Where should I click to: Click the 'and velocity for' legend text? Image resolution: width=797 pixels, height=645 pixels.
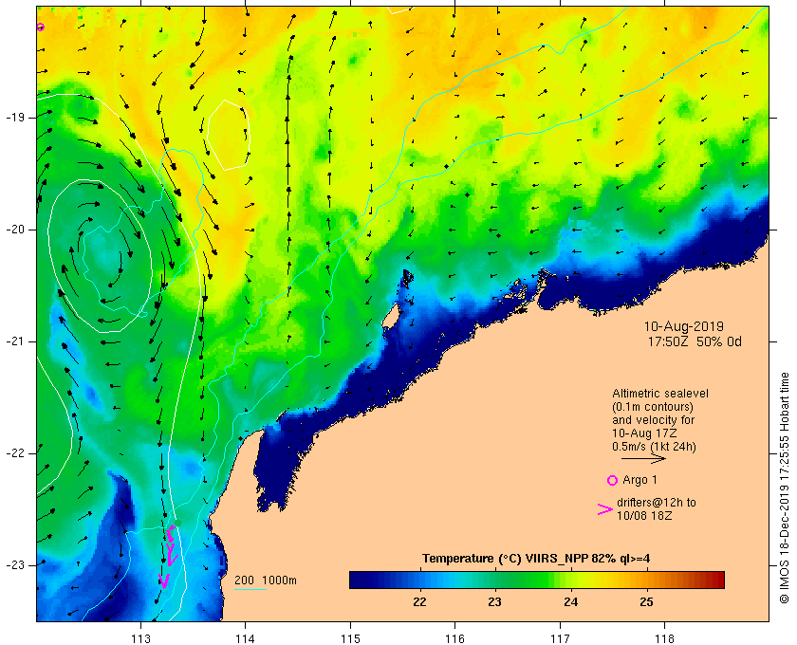click(654, 420)
